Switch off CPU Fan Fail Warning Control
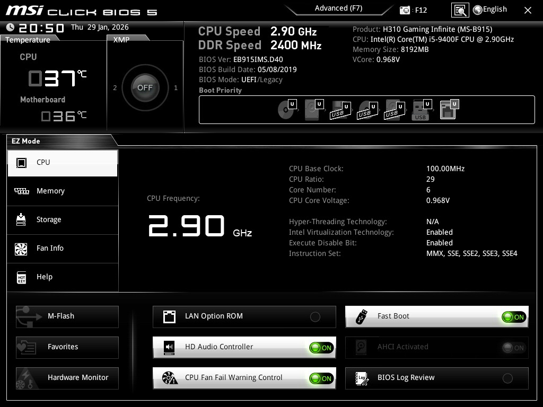 tap(322, 378)
